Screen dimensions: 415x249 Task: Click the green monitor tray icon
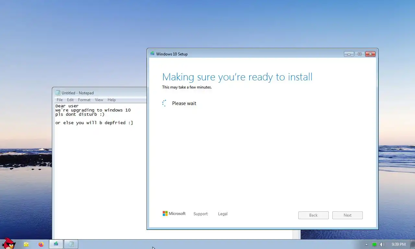tap(374, 244)
